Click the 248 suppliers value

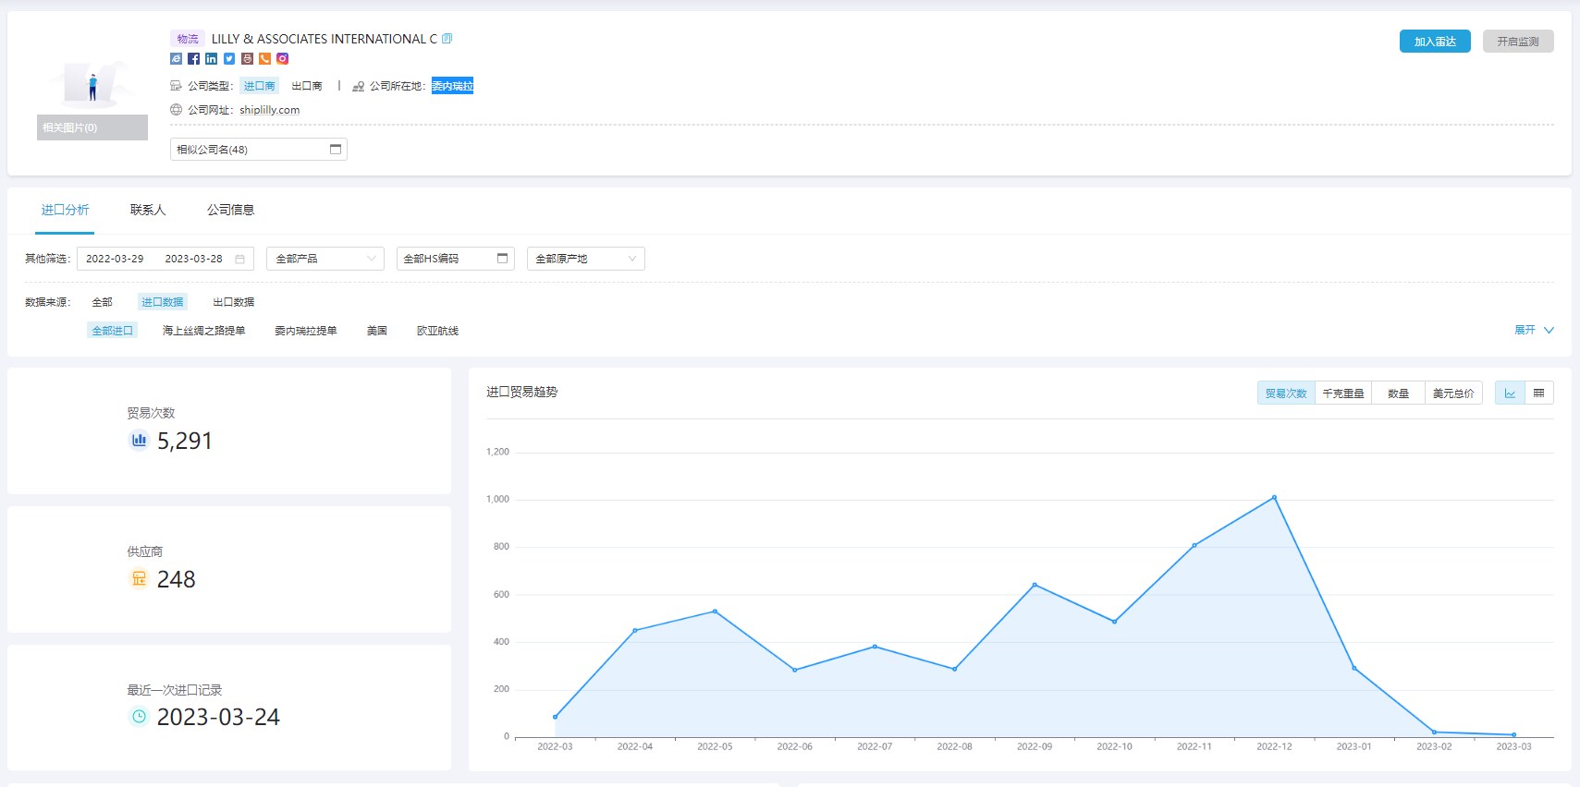[177, 579]
